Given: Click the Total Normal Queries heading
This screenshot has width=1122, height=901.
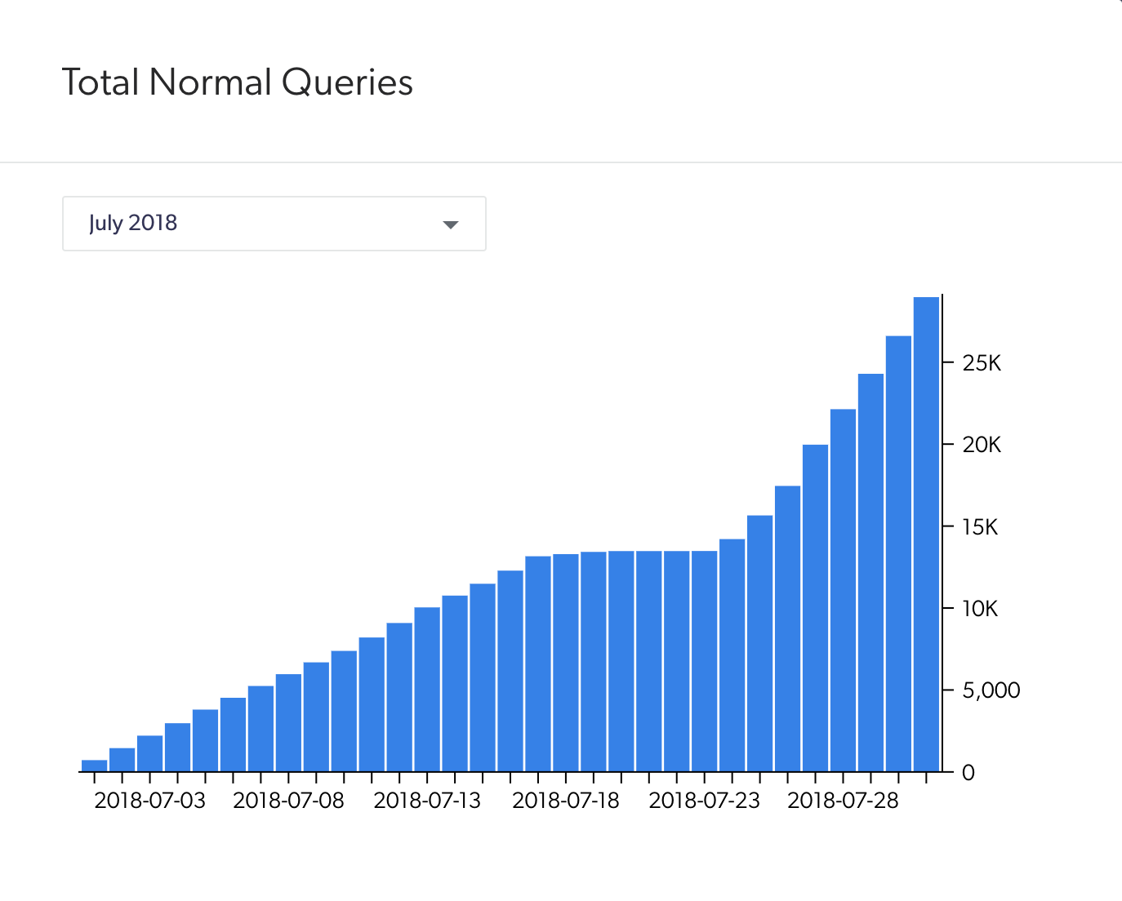Looking at the screenshot, I should click(238, 82).
